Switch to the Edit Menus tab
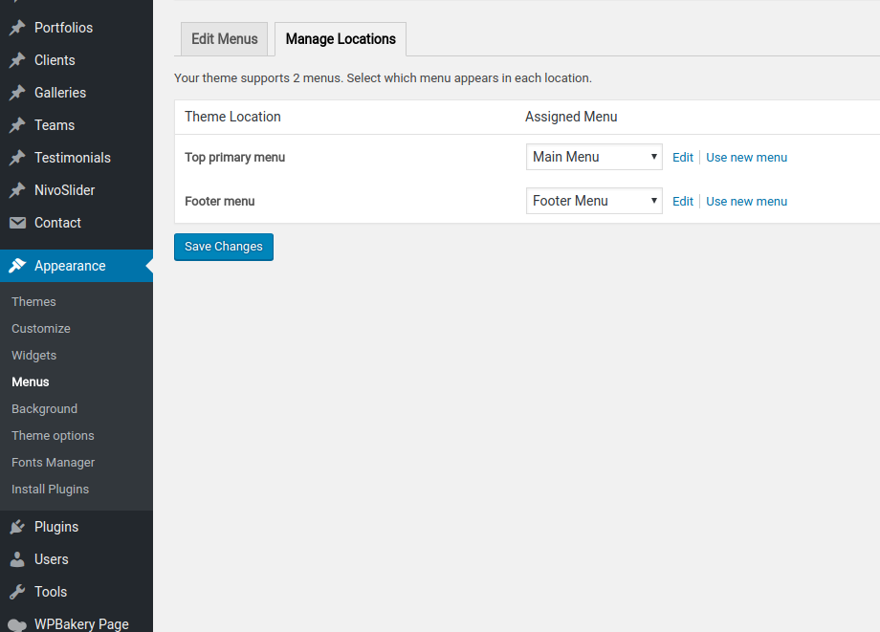The height and width of the screenshot is (632, 880). pyautogui.click(x=224, y=39)
